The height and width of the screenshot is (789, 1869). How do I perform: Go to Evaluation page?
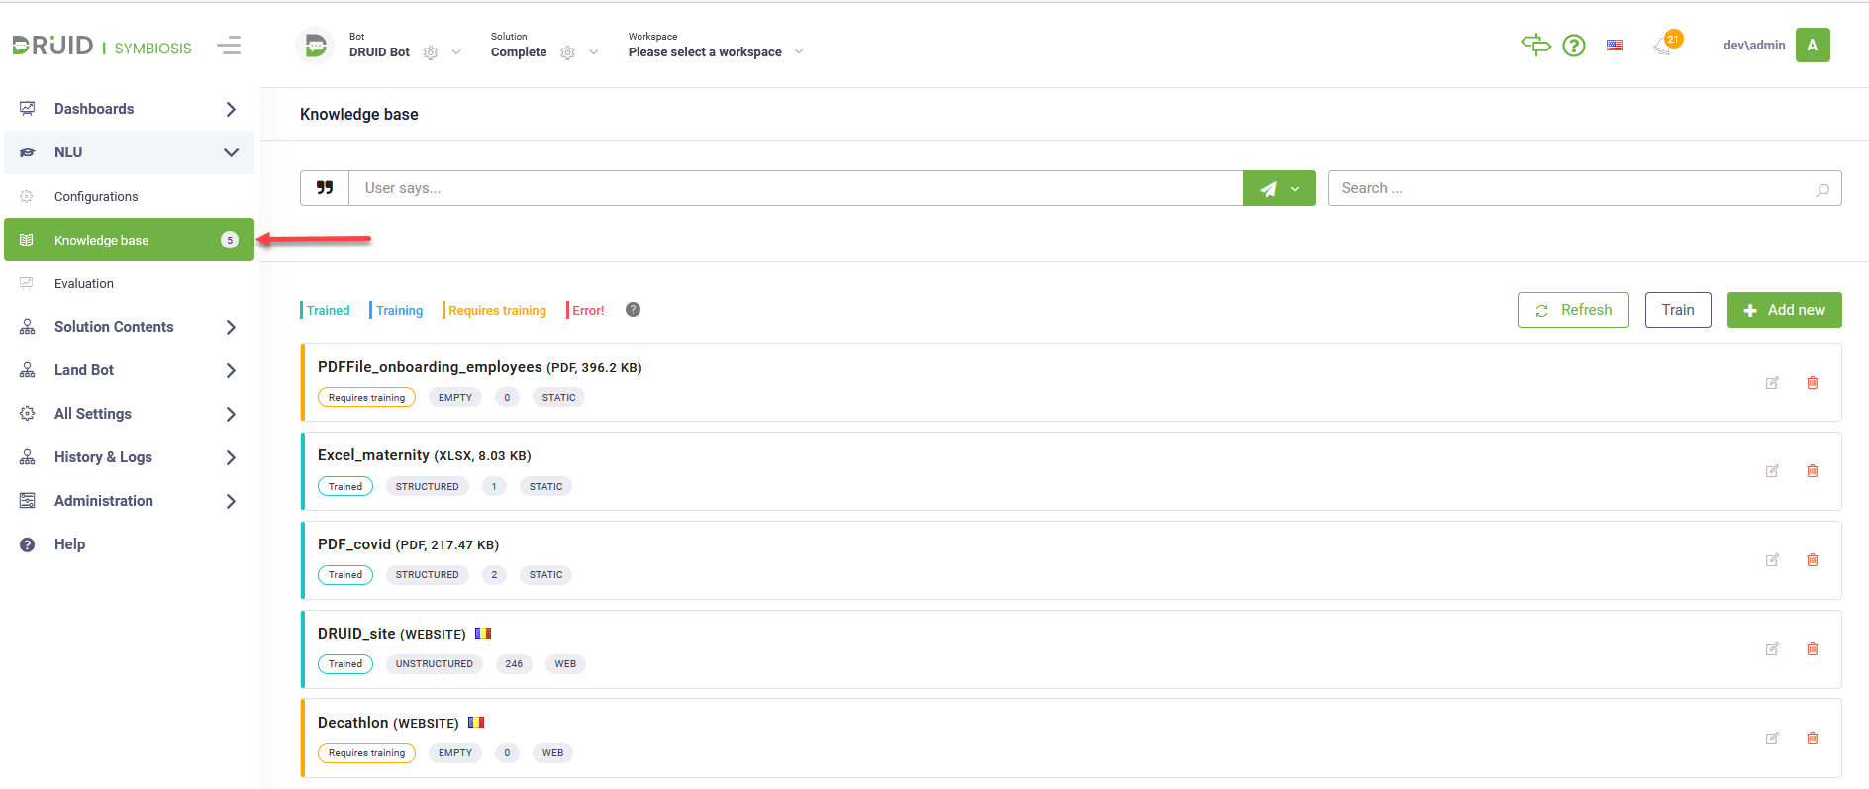84,284
